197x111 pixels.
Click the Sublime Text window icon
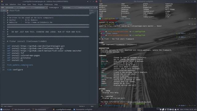(2, 1)
